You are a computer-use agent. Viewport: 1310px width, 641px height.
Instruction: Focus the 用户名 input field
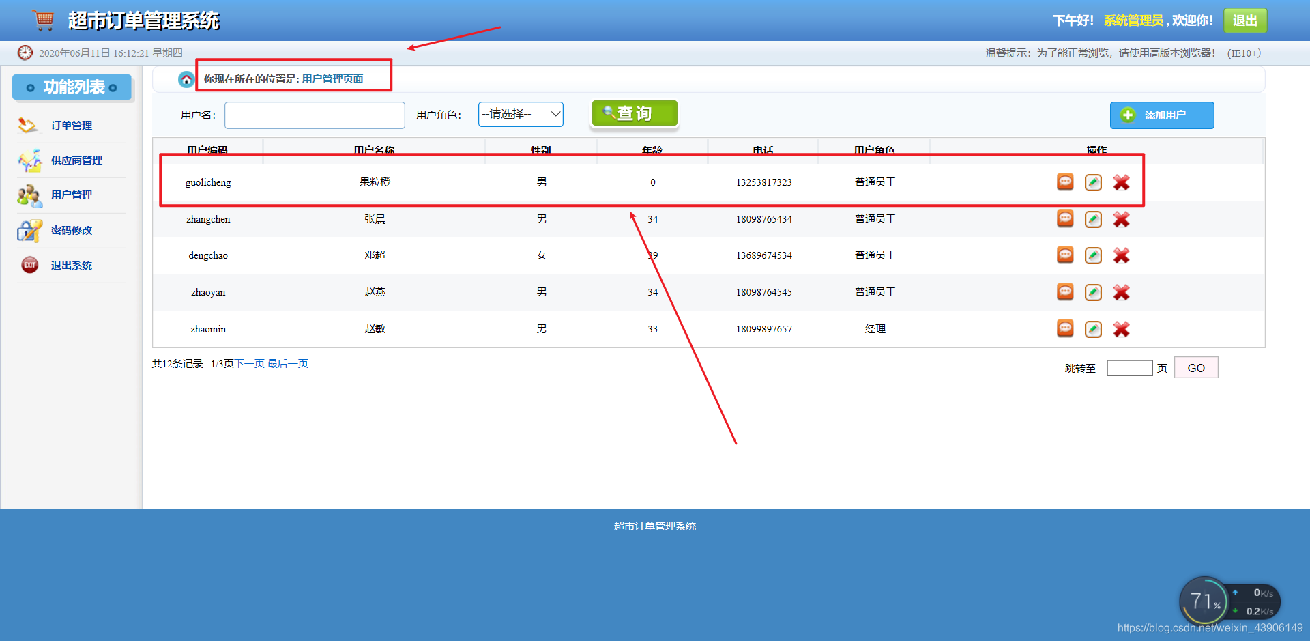tap(315, 115)
